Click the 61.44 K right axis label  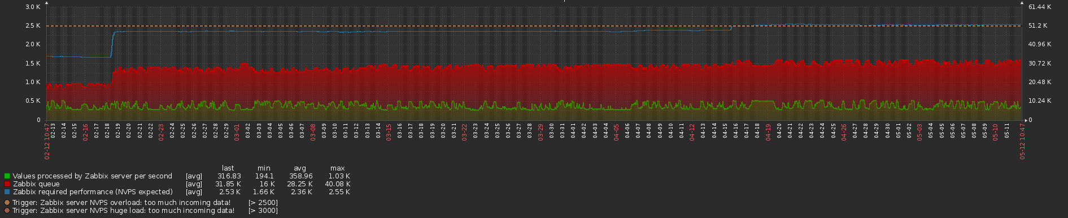point(1040,7)
